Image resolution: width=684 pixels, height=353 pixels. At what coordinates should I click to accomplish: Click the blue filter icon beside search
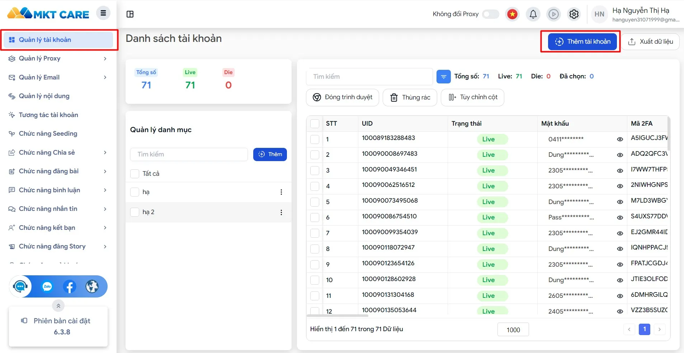tap(443, 77)
